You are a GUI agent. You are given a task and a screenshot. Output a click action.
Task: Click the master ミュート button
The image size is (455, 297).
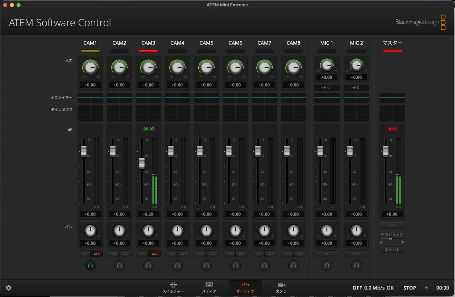click(x=392, y=250)
